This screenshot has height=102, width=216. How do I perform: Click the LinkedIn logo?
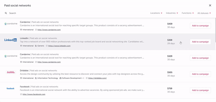tap(11, 40)
